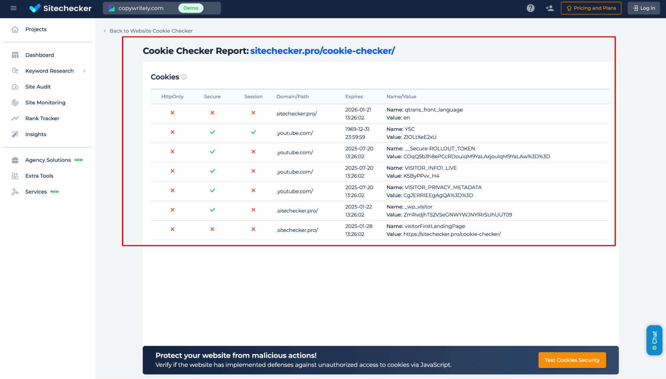The image size is (666, 379).
Task: Open Services in the sidebar
Action: click(36, 192)
